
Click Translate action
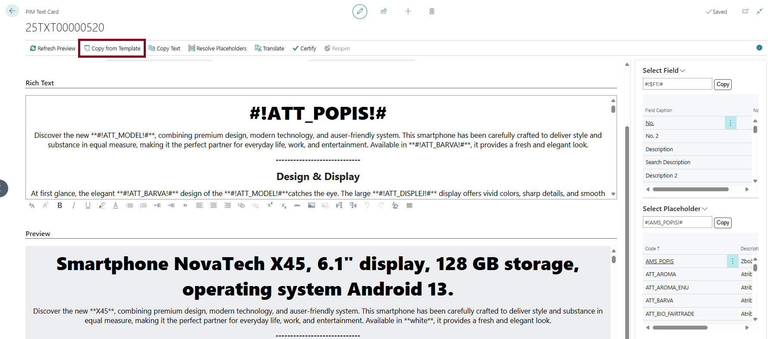click(270, 48)
